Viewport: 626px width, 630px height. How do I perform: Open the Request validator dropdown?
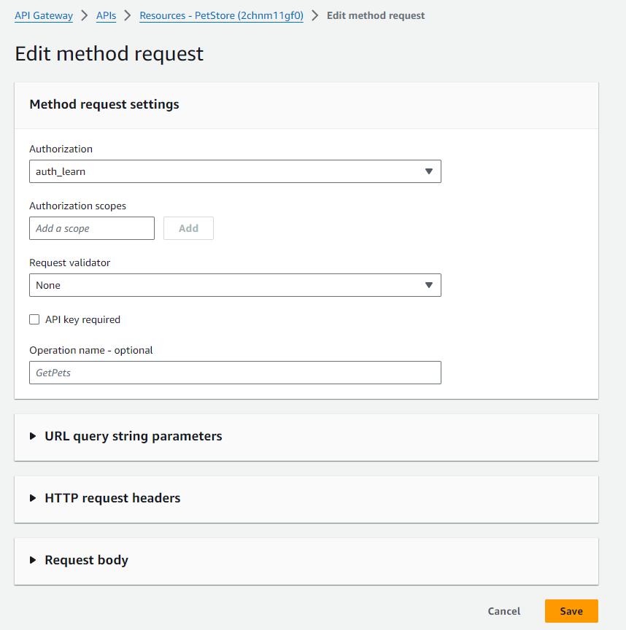pos(235,285)
